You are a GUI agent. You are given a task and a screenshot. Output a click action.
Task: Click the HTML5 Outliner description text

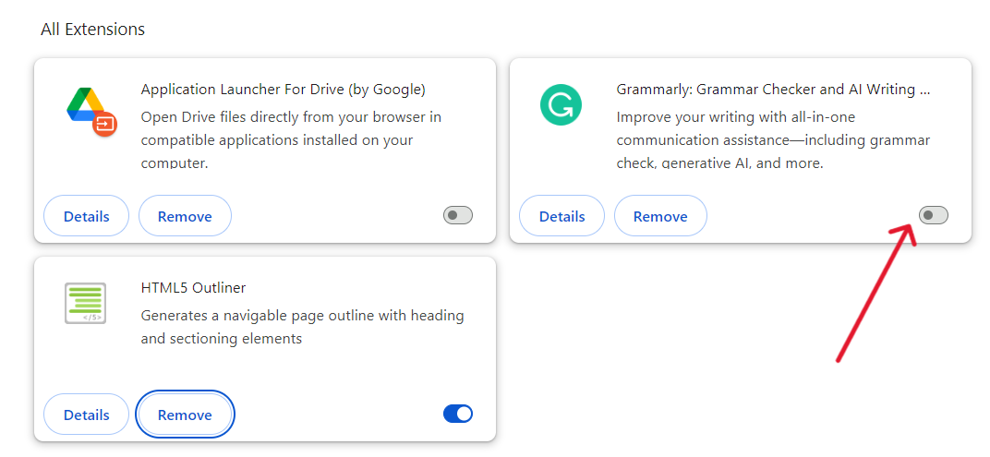(302, 327)
